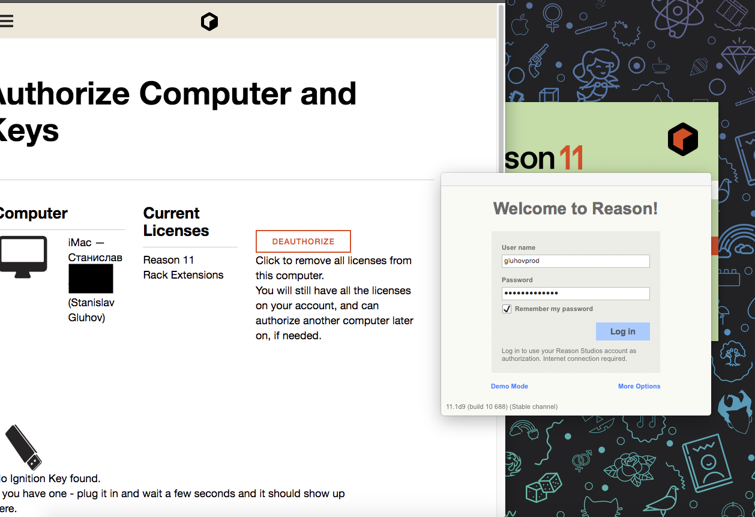
Task: Click the version text 11.1d9 build line
Action: [x=502, y=407]
